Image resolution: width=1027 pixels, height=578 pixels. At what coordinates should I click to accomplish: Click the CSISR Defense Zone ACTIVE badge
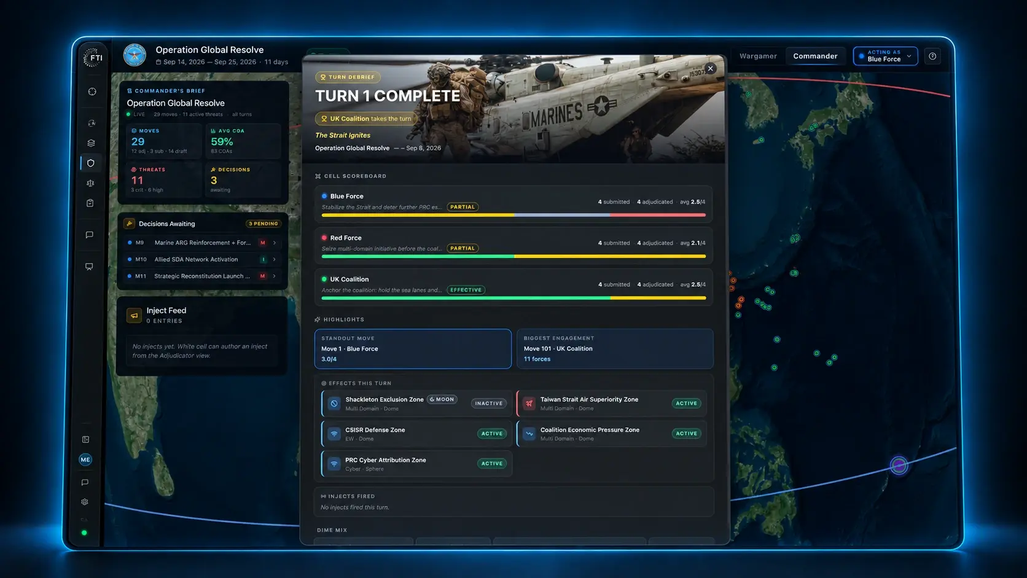pos(492,434)
